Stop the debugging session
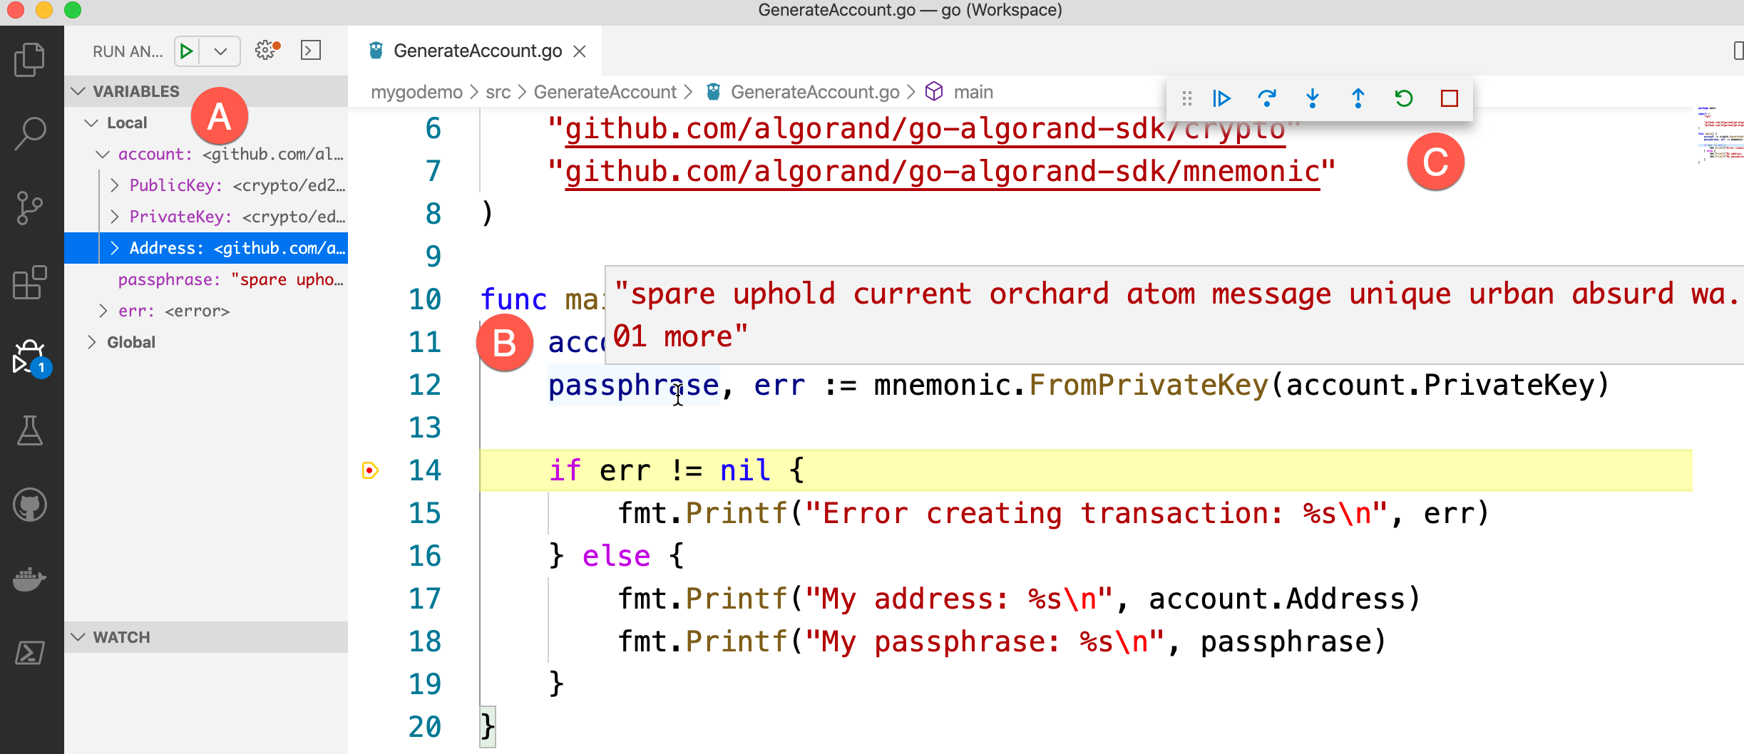 1450,99
